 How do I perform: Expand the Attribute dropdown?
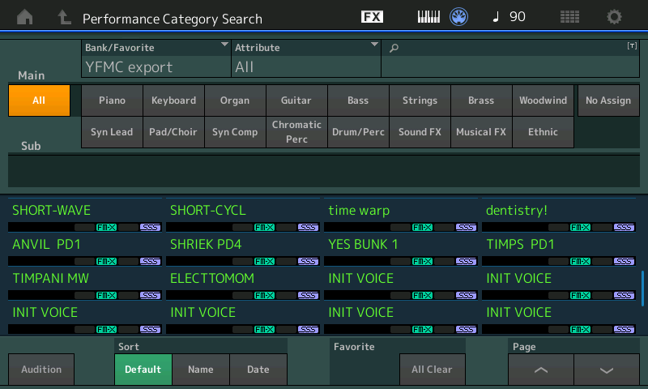[x=306, y=58]
